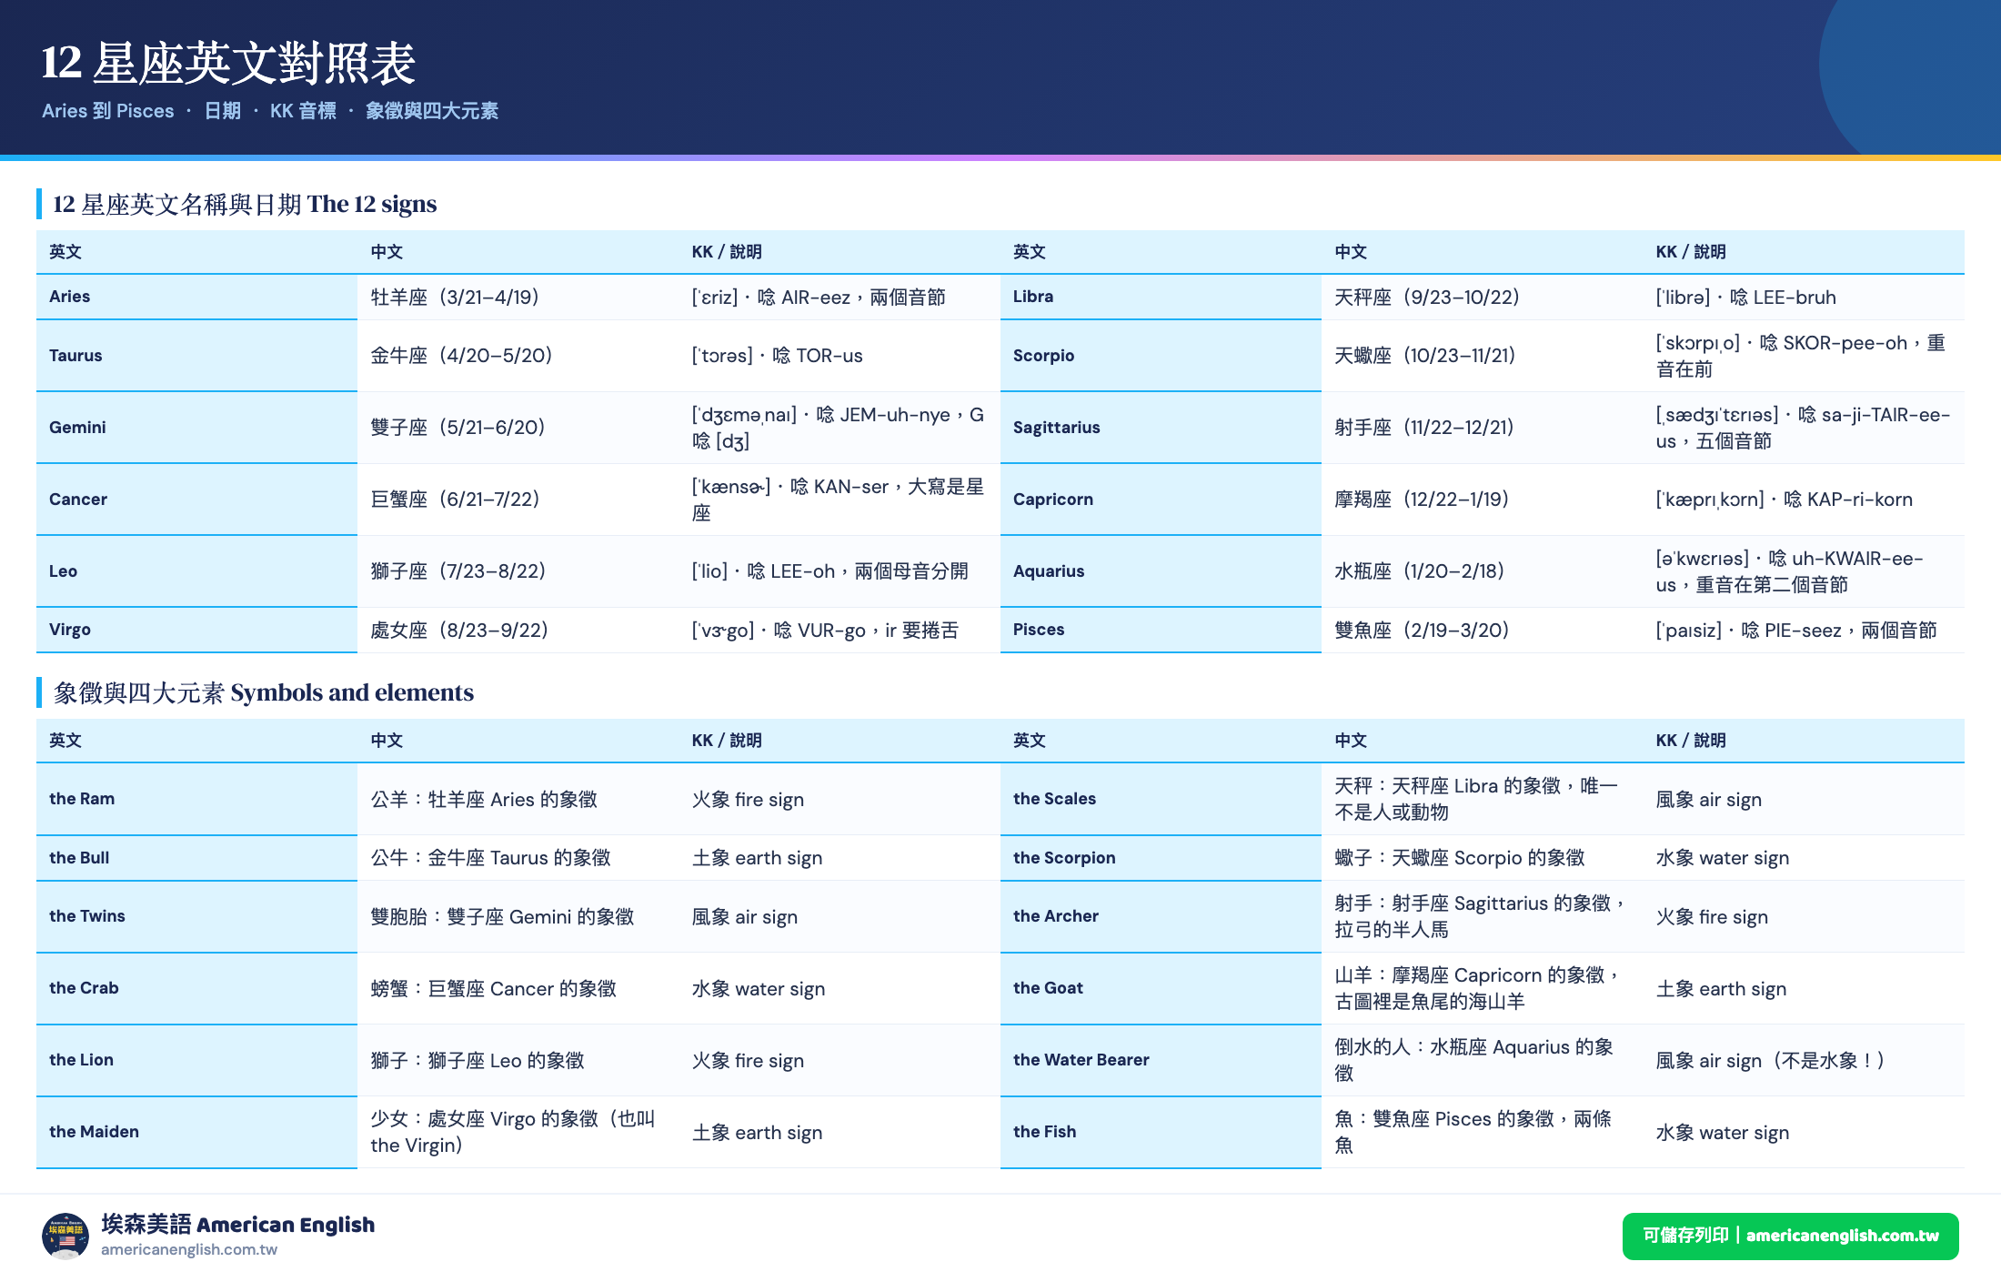The width and height of the screenshot is (2001, 1282).
Task: Select the Scorpio cell in signs table
Action: click(1161, 356)
